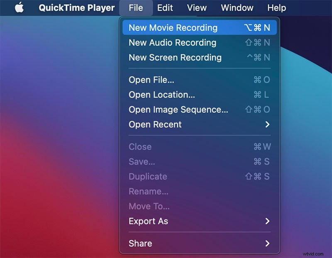This screenshot has width=332, height=258.
Task: Open the View menu
Action: coord(196,7)
